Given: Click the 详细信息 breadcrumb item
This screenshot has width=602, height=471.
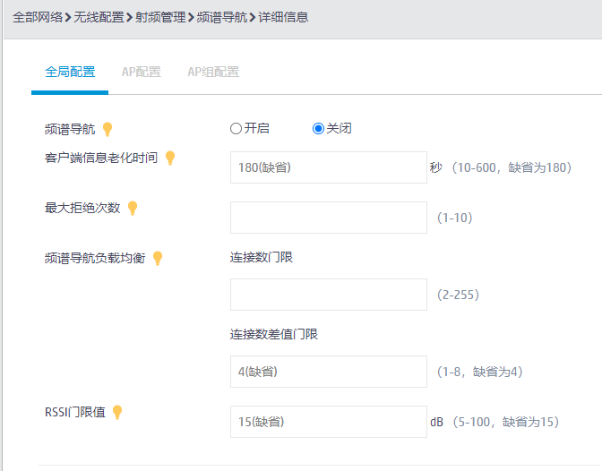Looking at the screenshot, I should pyautogui.click(x=283, y=17).
